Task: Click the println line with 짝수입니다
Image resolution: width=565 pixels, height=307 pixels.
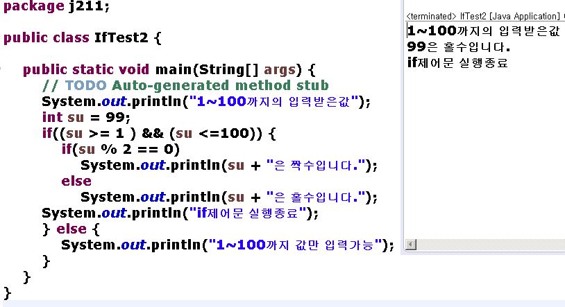Action: 229,166
